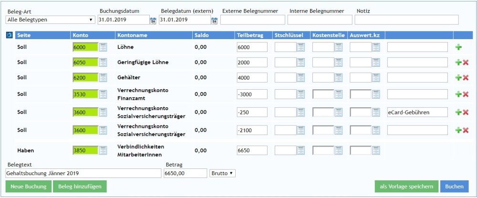Click the blue icon left of Seite header
The width and height of the screenshot is (477, 198).
pyautogui.click(x=9, y=35)
